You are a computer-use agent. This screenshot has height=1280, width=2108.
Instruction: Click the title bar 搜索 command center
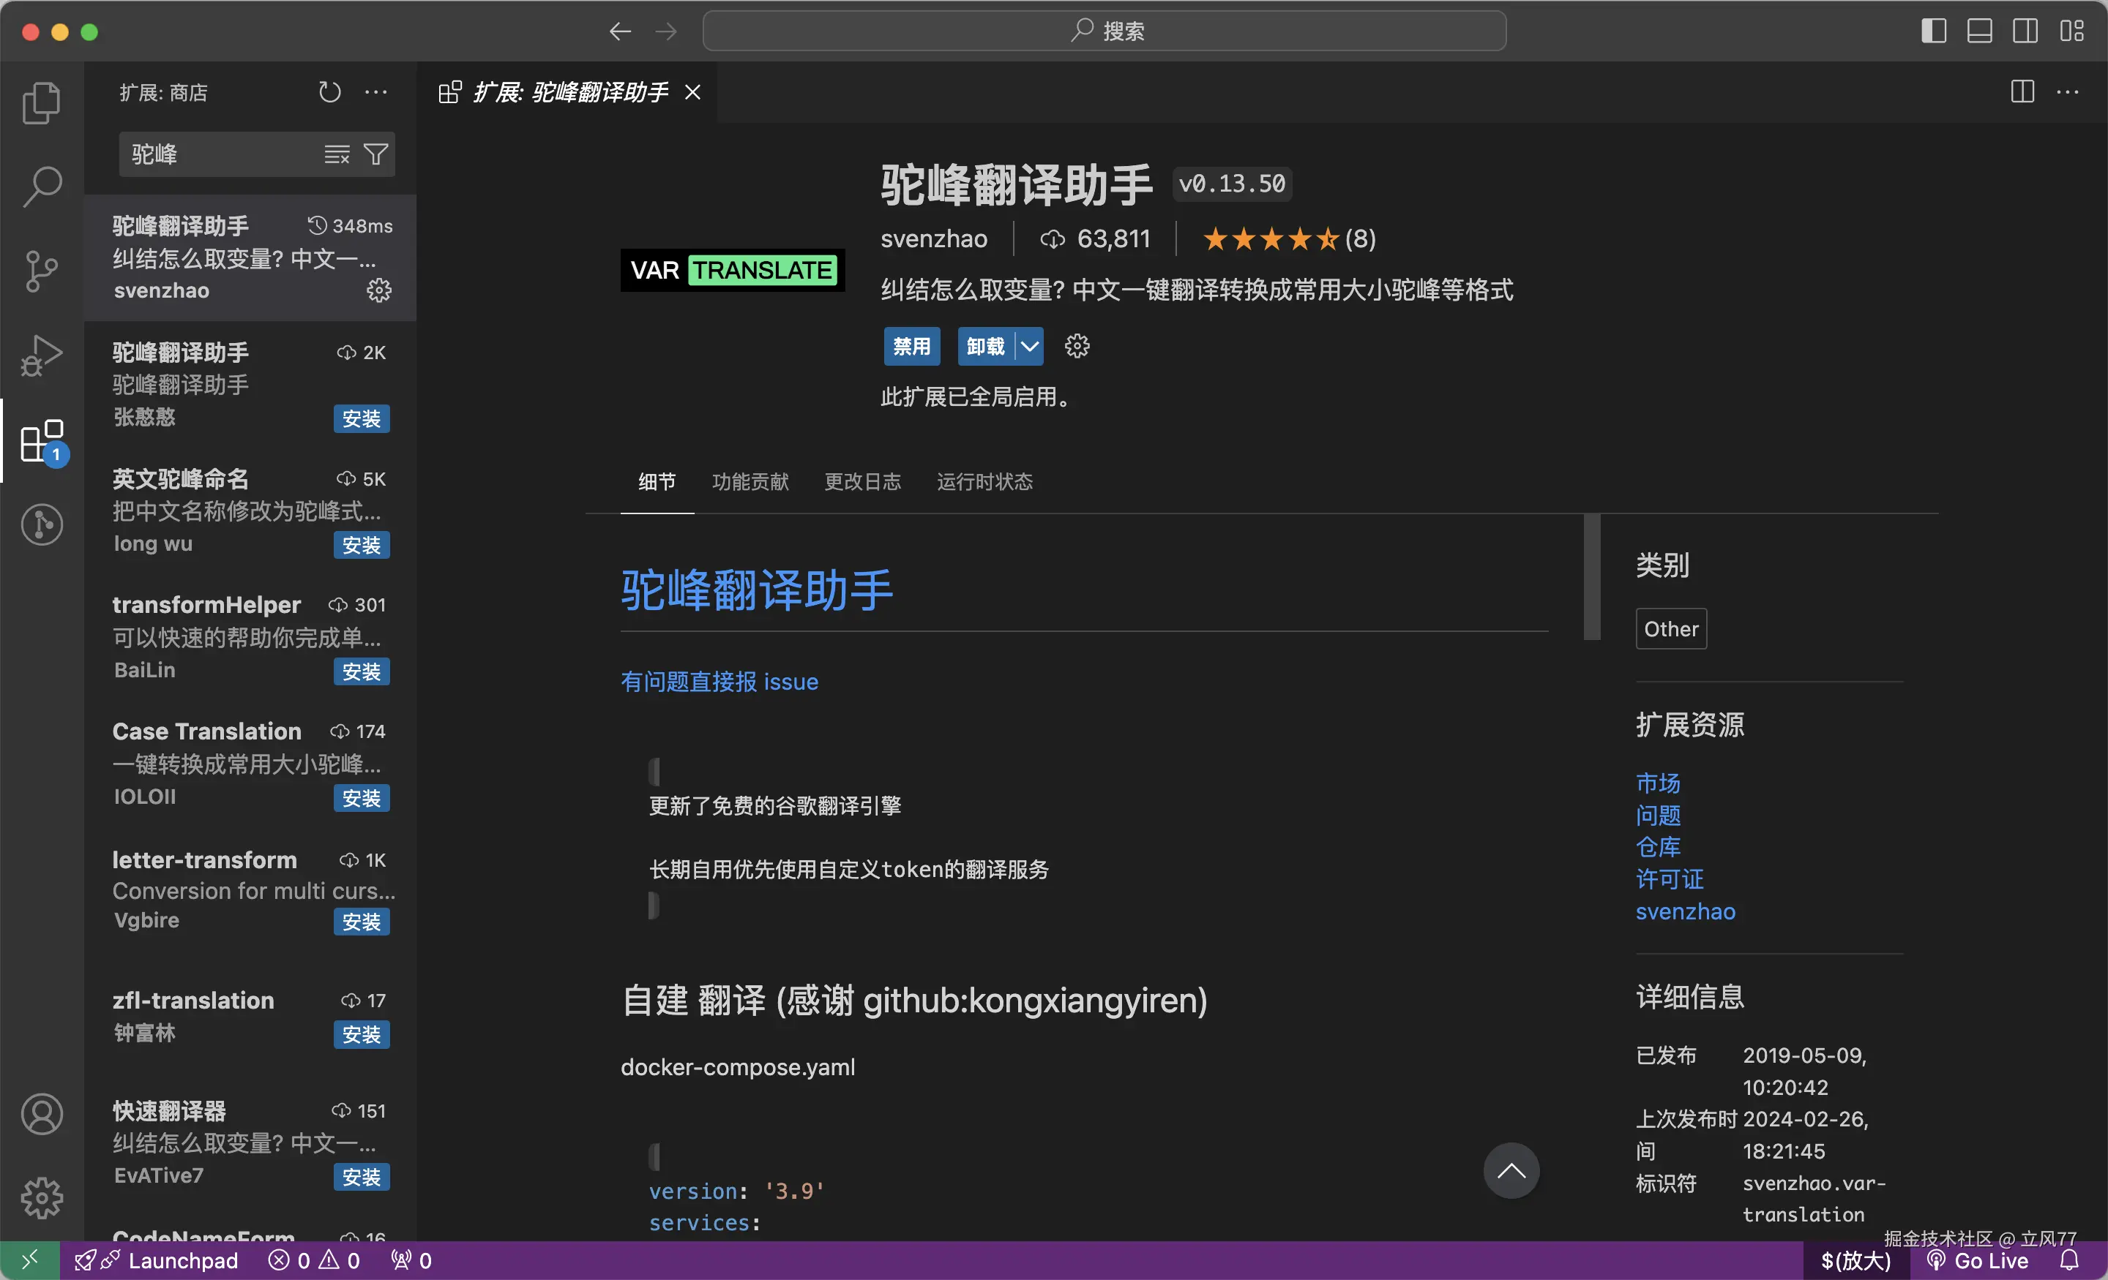tap(1105, 31)
